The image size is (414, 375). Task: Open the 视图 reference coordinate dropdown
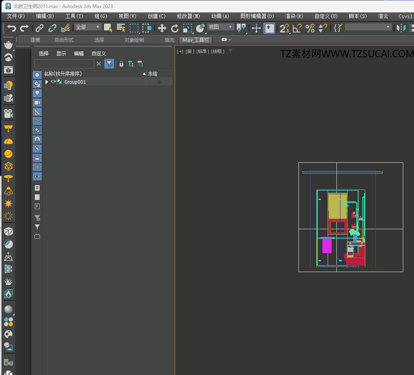pyautogui.click(x=220, y=27)
